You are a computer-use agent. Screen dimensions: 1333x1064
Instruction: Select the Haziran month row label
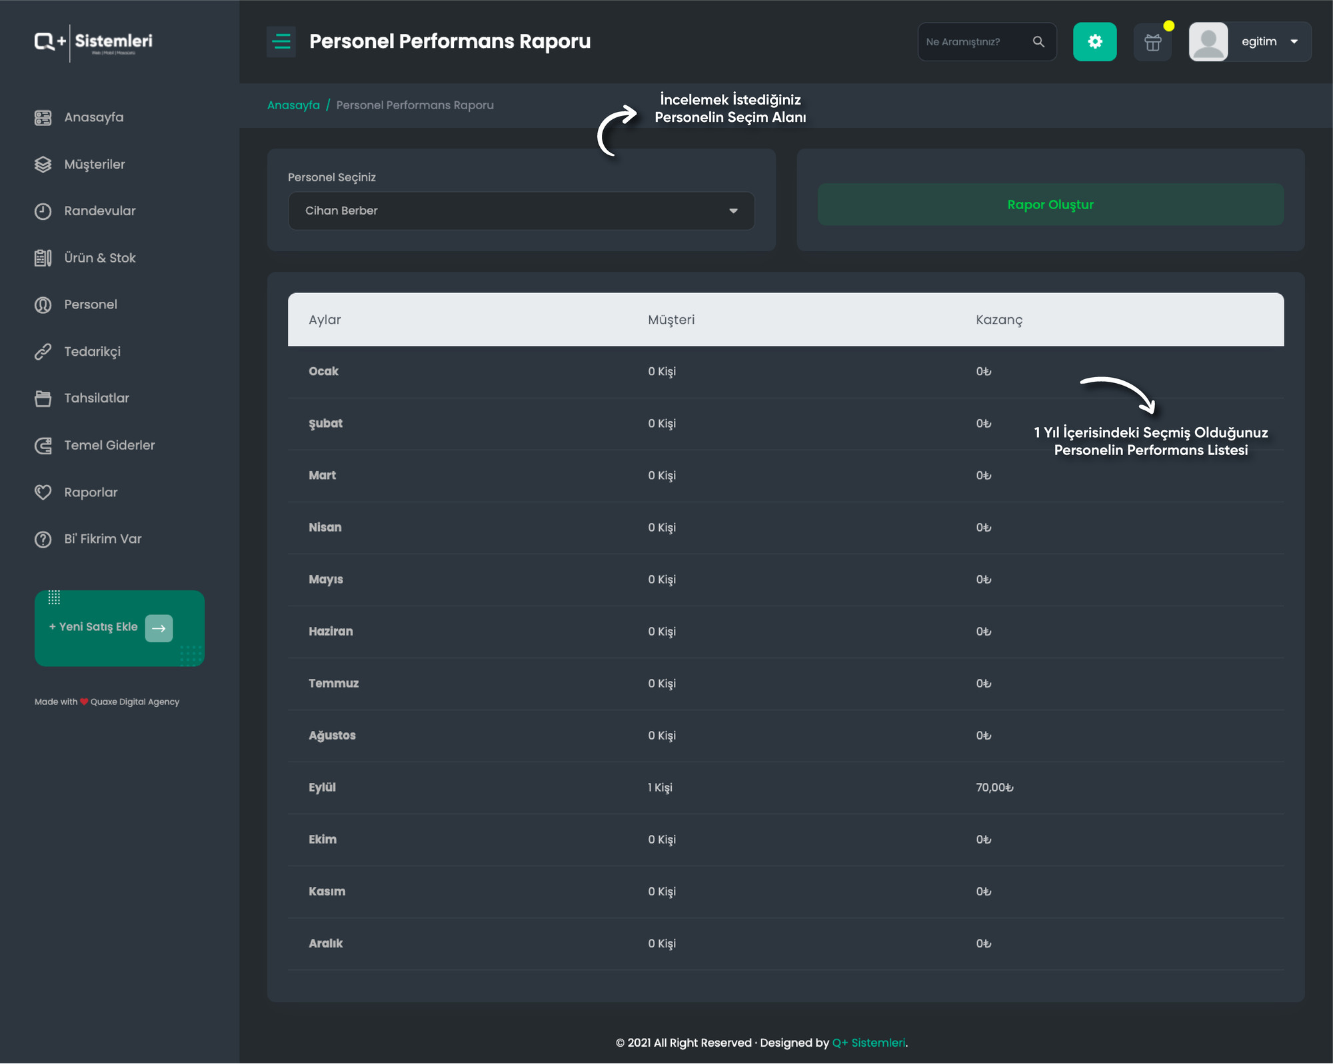pyautogui.click(x=331, y=631)
